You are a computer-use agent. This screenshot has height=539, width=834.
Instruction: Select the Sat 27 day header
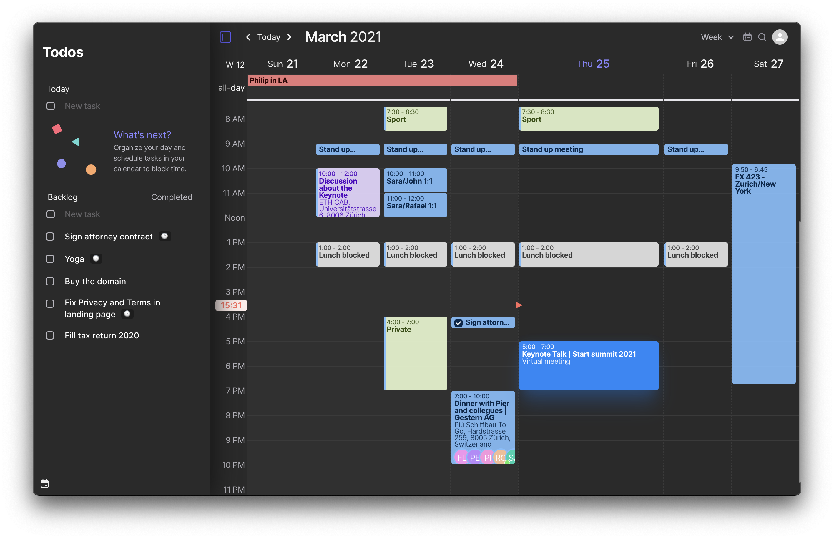point(768,64)
